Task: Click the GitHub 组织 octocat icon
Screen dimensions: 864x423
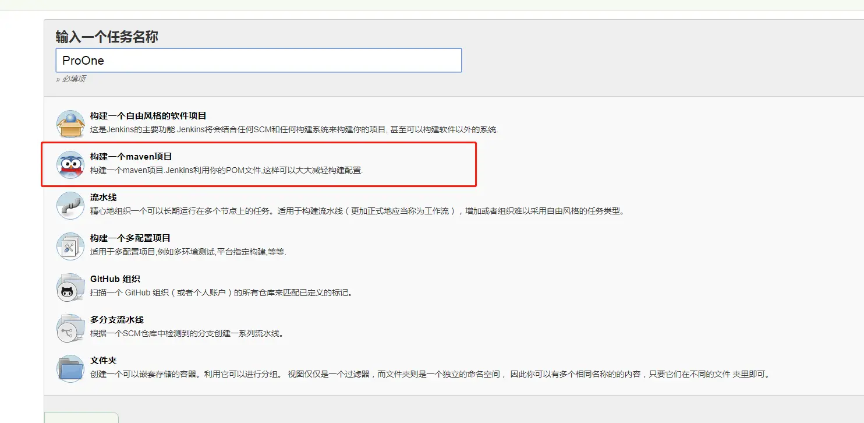Action: coord(70,287)
